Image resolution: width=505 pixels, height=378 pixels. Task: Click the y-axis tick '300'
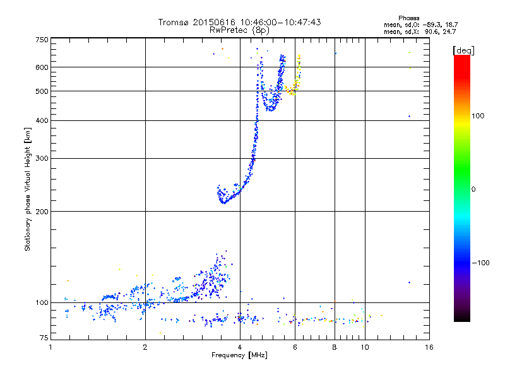(42, 159)
